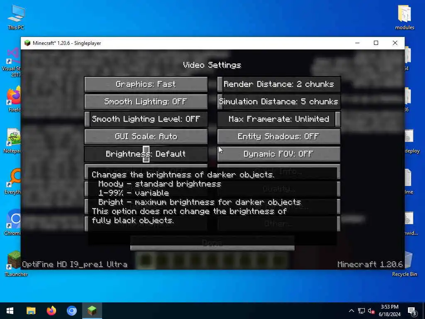The width and height of the screenshot is (425, 319).
Task: Open File Explorer from taskbar
Action: [x=31, y=311]
